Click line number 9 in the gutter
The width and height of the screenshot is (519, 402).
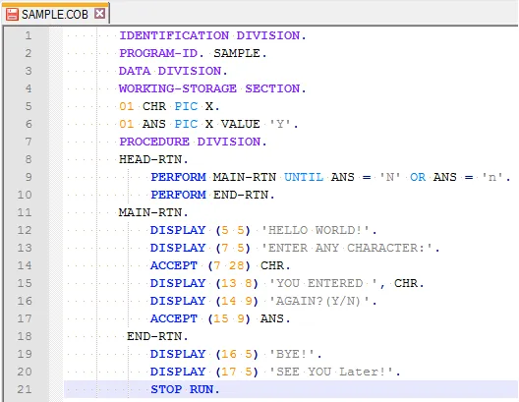click(x=29, y=177)
